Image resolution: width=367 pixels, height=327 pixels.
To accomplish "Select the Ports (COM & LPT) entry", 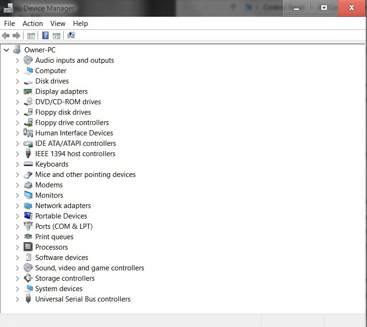I will (x=64, y=226).
